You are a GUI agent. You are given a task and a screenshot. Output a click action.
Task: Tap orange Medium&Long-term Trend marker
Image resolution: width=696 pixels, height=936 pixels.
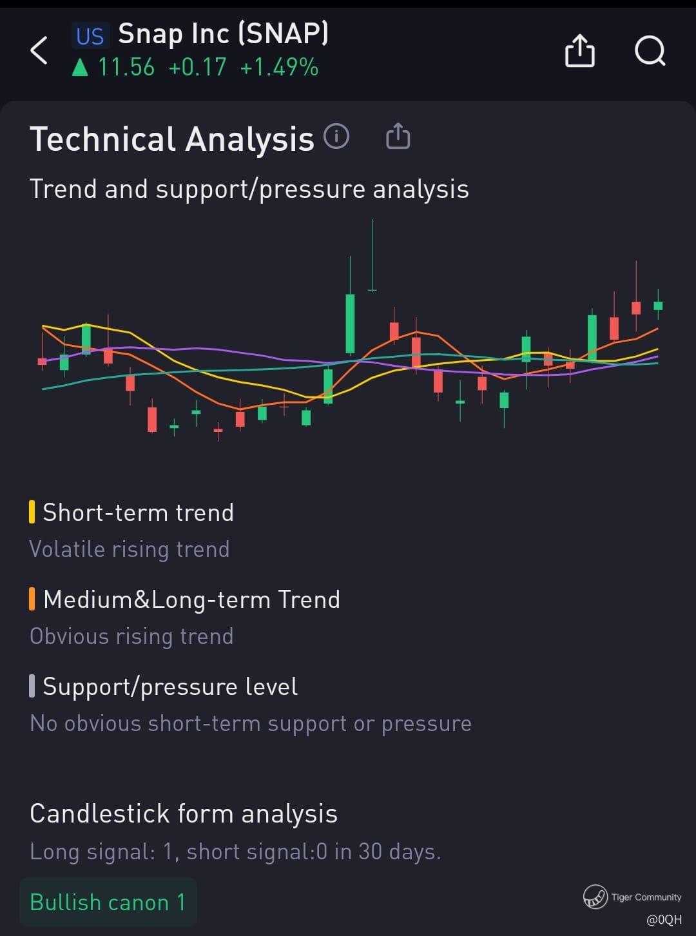click(x=32, y=599)
